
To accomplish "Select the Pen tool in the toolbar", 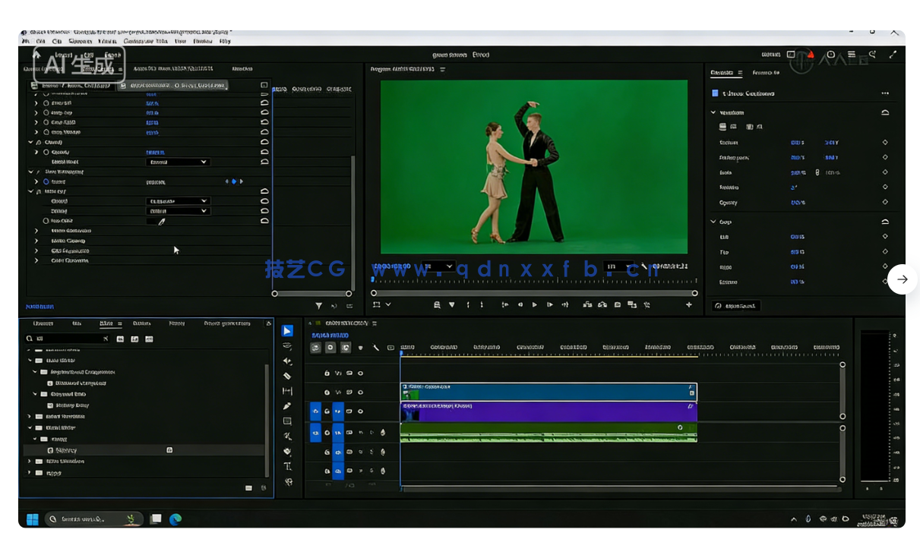I will point(287,406).
